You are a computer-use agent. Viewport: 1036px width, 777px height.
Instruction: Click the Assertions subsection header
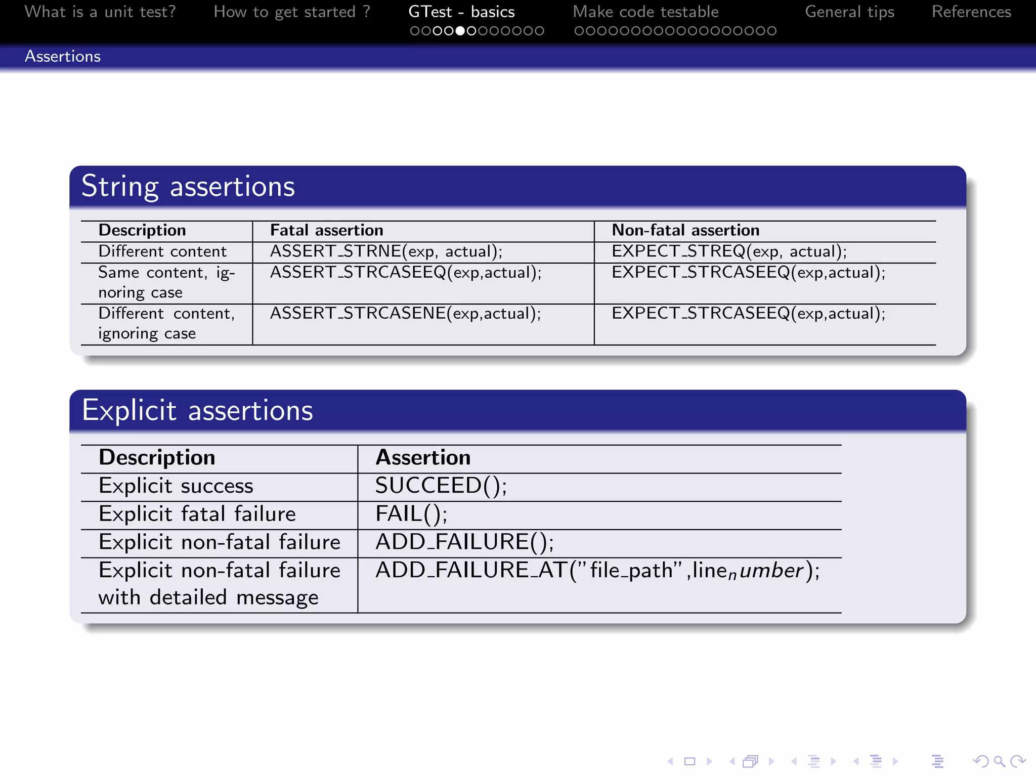point(63,56)
